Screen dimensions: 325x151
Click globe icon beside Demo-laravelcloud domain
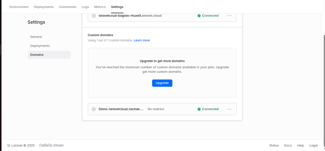point(94,109)
